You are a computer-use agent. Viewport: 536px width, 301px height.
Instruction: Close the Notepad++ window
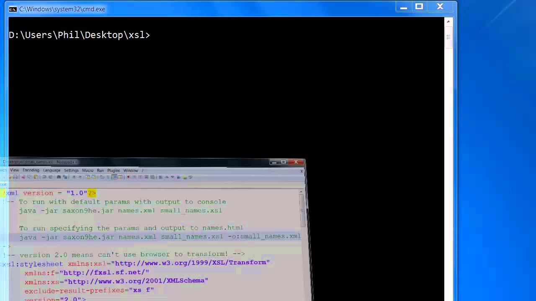[296, 162]
